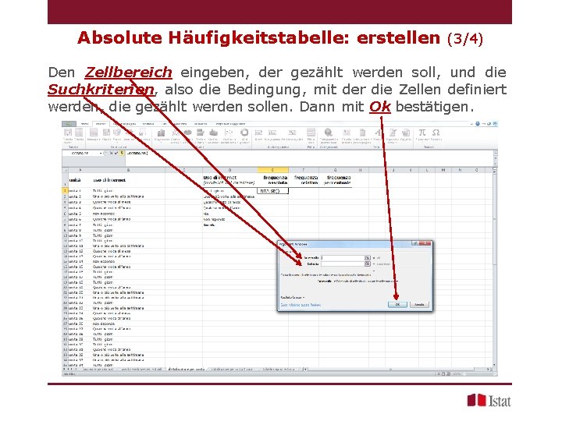
Task: Click the sparkline Istogramma icon
Action: 272,133
